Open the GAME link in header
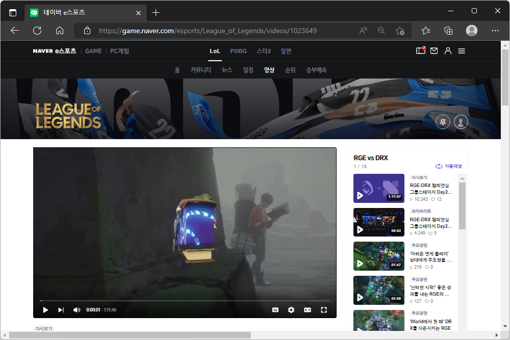The image size is (510, 340). point(93,51)
